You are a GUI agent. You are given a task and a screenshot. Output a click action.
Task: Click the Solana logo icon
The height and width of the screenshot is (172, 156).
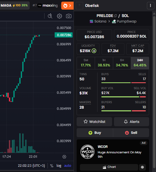(91, 21)
